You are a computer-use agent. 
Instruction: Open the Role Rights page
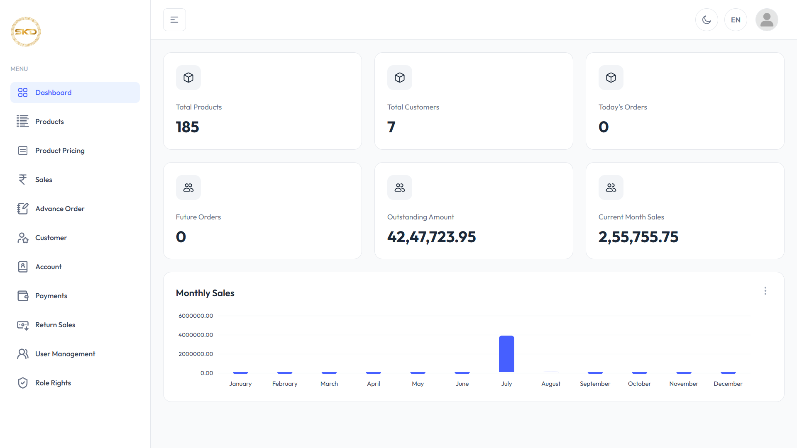click(x=75, y=383)
